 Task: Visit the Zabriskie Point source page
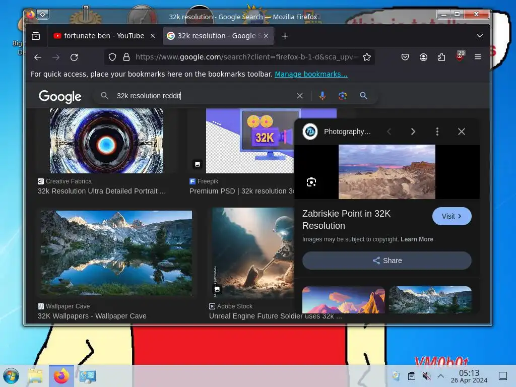[452, 216]
